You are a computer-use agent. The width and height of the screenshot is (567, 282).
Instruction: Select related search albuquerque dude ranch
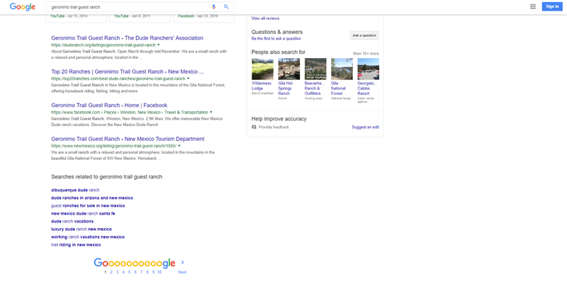click(75, 190)
